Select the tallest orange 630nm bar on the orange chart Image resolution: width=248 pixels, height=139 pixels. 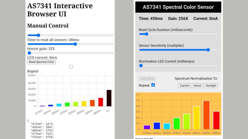pyautogui.click(x=206, y=115)
